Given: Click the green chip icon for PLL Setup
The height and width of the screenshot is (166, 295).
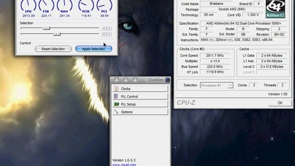Looking at the screenshot, I should [117, 104].
